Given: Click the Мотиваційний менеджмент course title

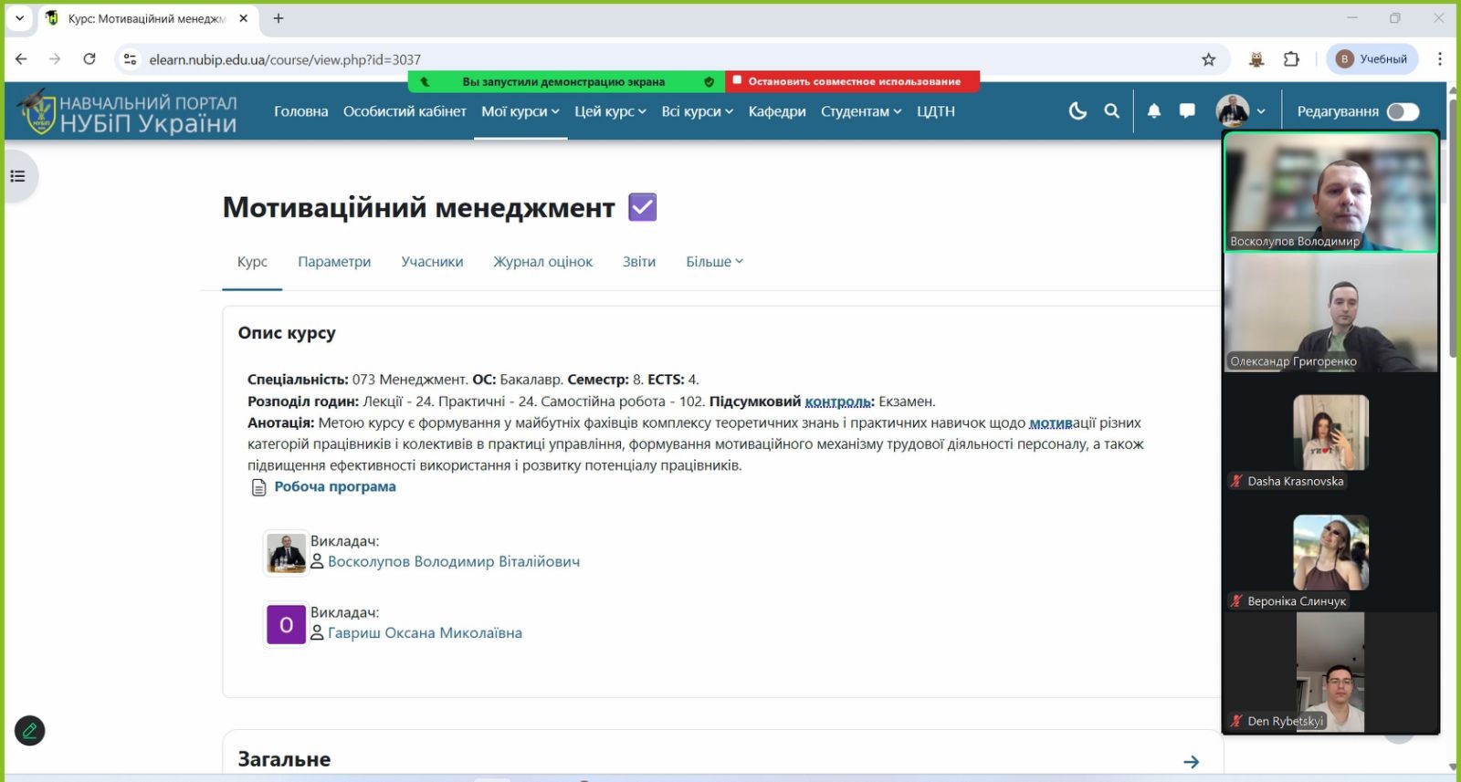Looking at the screenshot, I should 419,208.
